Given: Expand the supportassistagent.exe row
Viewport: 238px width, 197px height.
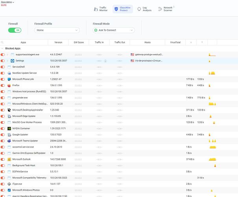Looking at the screenshot, I should click(7, 54).
